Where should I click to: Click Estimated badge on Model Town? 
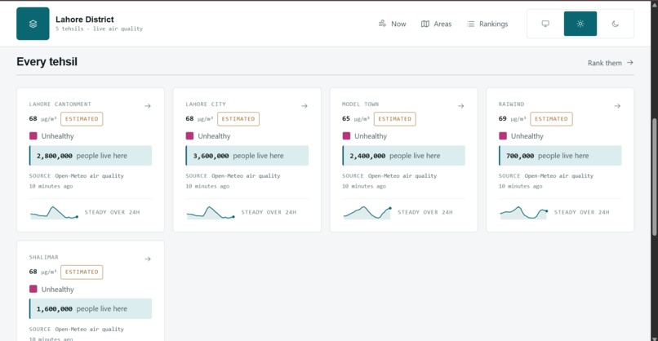coord(395,119)
